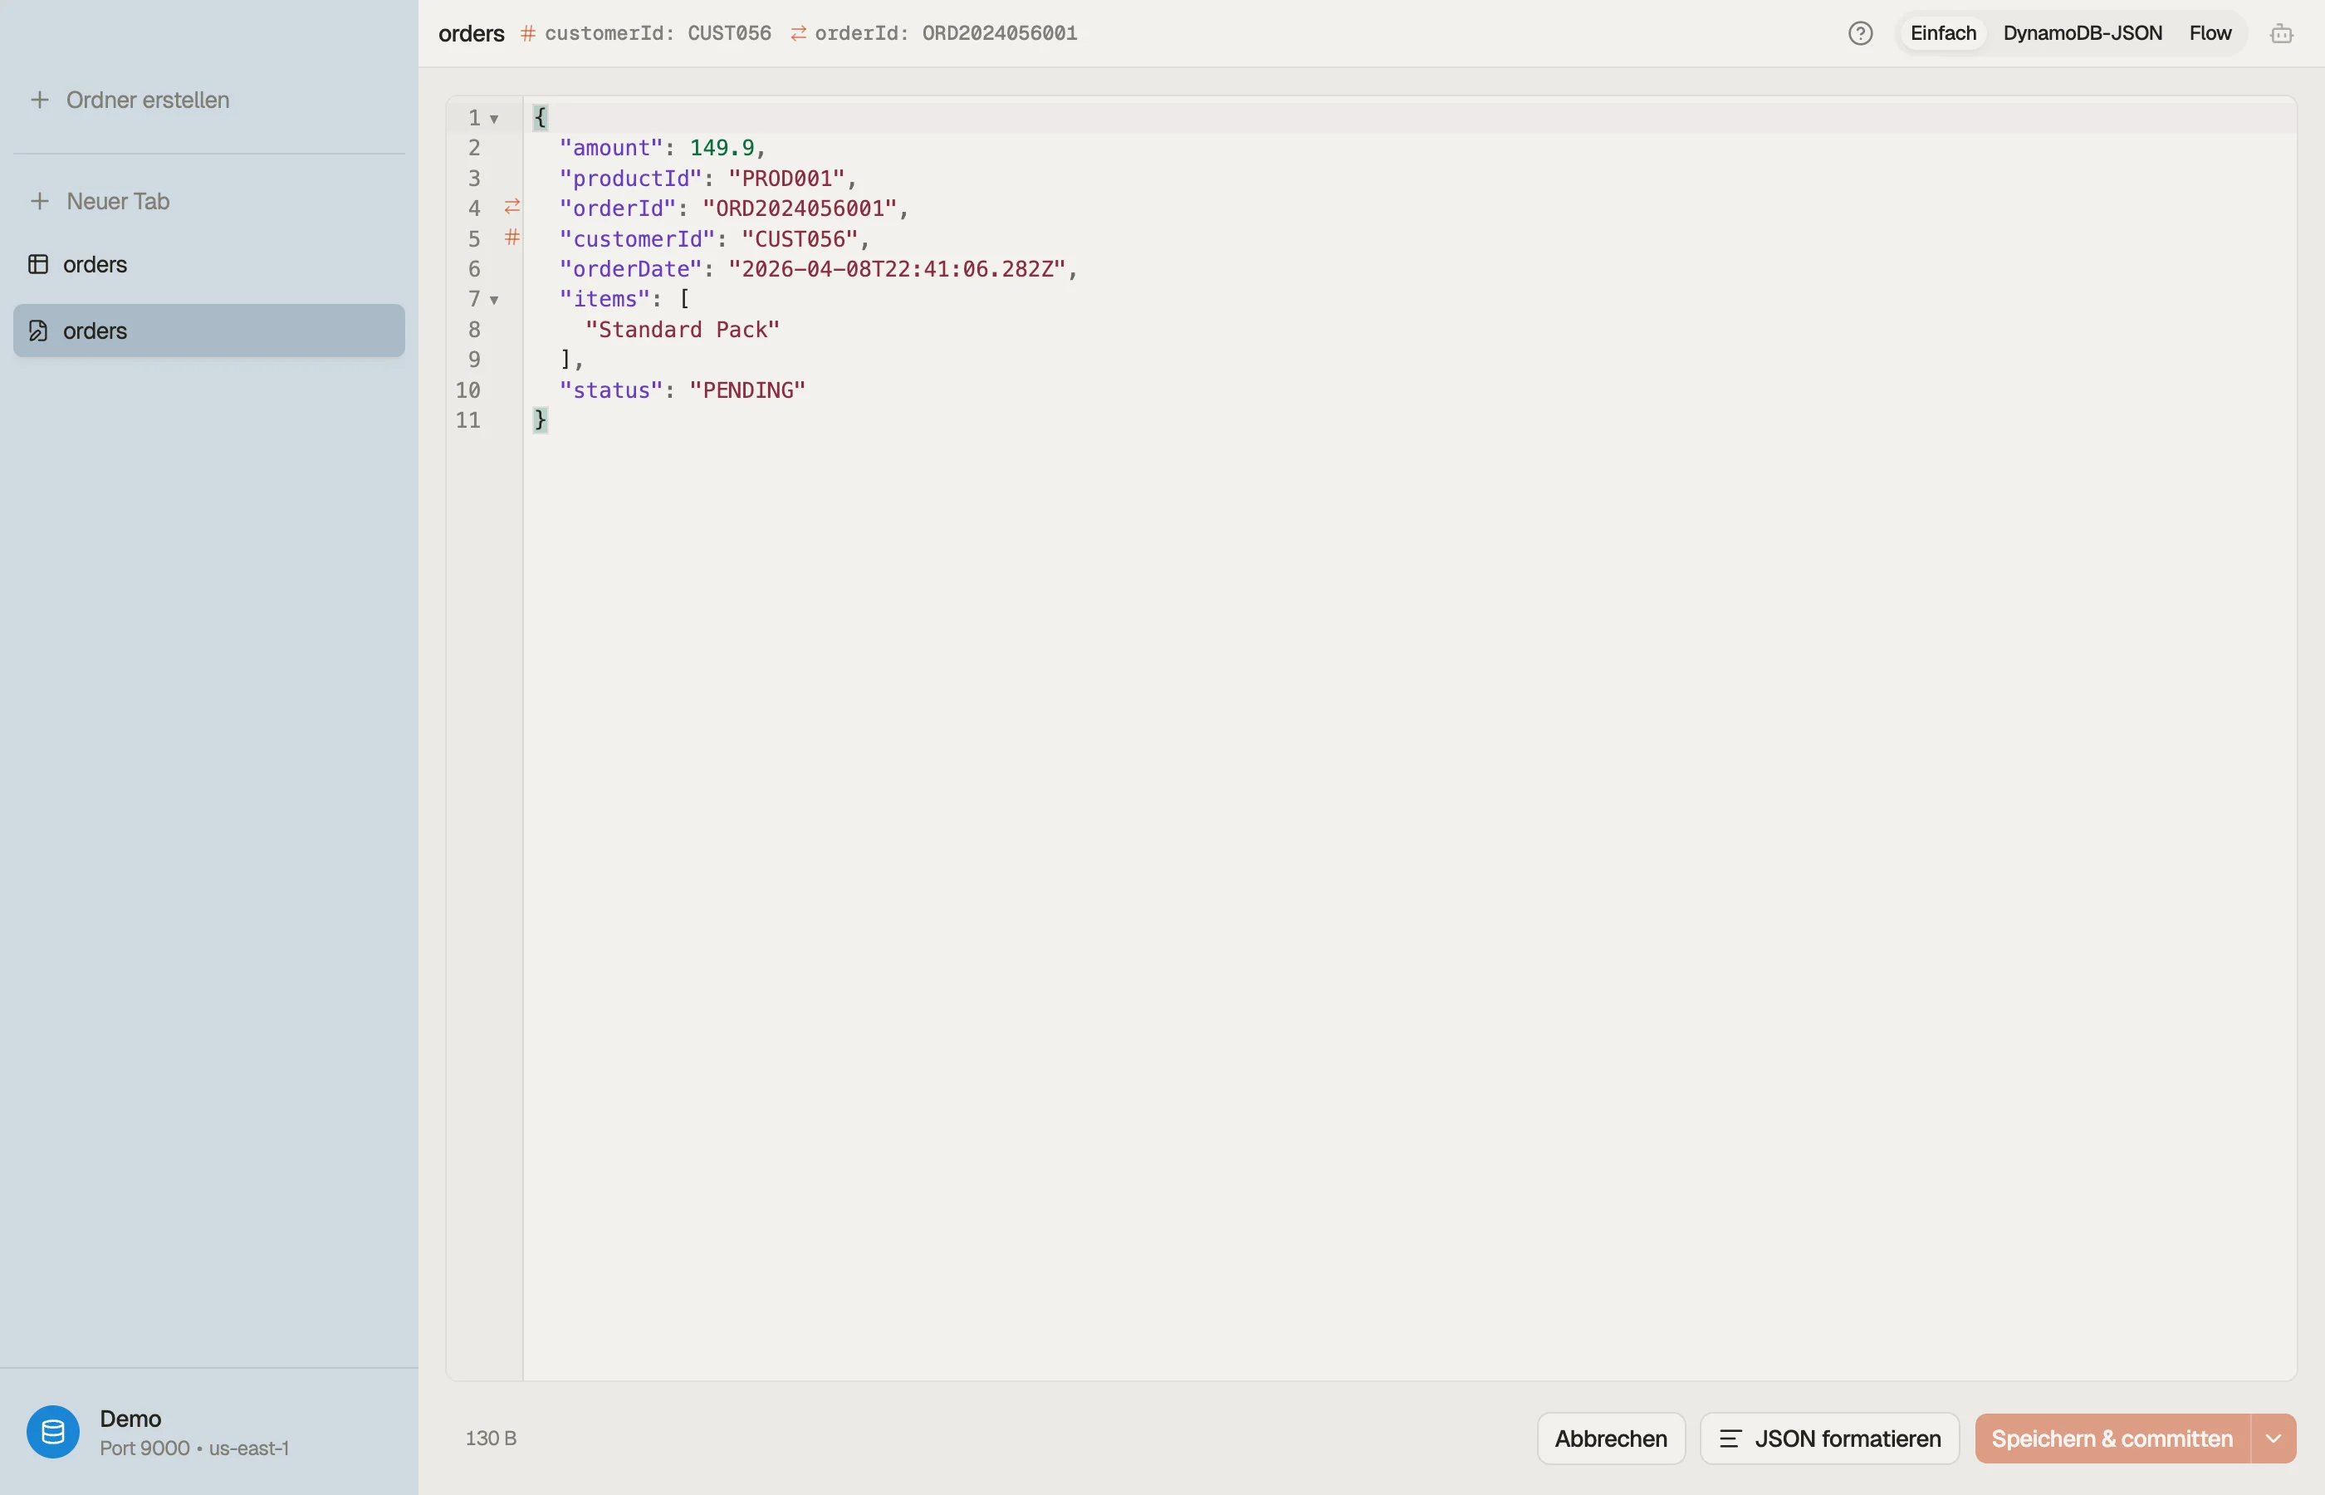
Task: Click the help question mark icon
Action: point(1860,34)
